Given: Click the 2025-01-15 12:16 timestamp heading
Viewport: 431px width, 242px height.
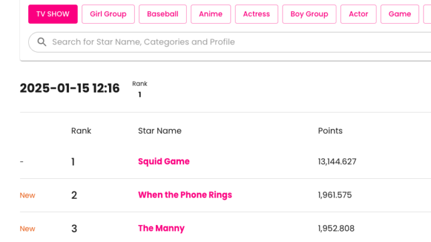Looking at the screenshot, I should tap(70, 88).
